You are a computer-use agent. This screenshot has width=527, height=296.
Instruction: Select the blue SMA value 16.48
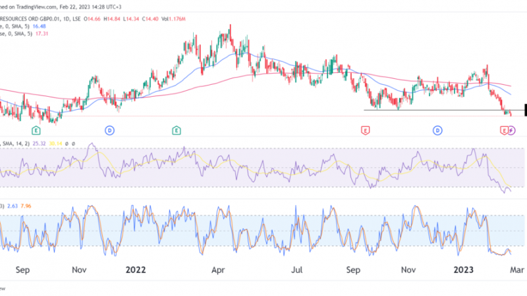tap(40, 26)
